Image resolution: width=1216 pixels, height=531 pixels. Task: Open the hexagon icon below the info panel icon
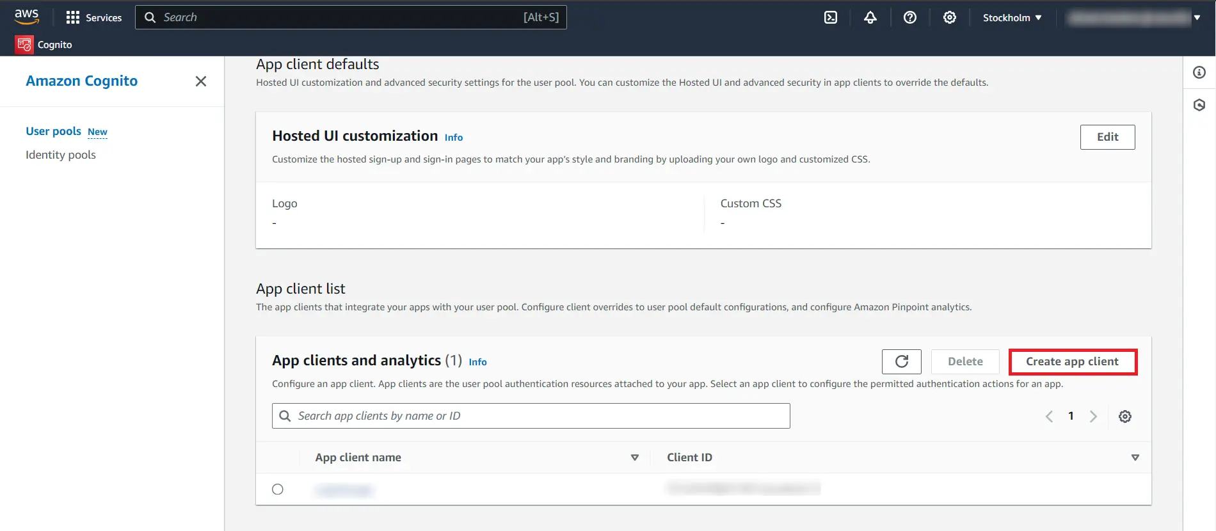pos(1199,105)
